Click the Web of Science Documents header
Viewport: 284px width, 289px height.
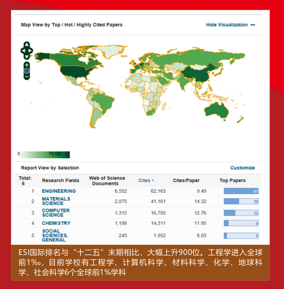[x=107, y=181]
